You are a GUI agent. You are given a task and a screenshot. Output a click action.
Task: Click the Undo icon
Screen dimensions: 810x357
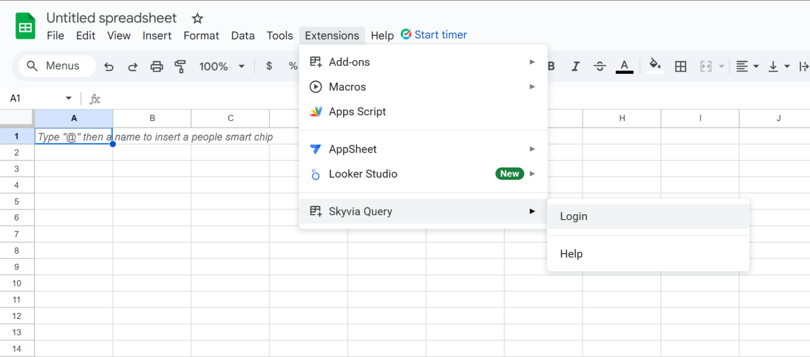coord(109,66)
